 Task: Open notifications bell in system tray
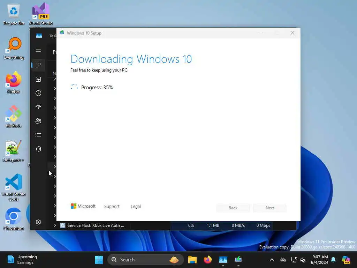tap(333, 260)
